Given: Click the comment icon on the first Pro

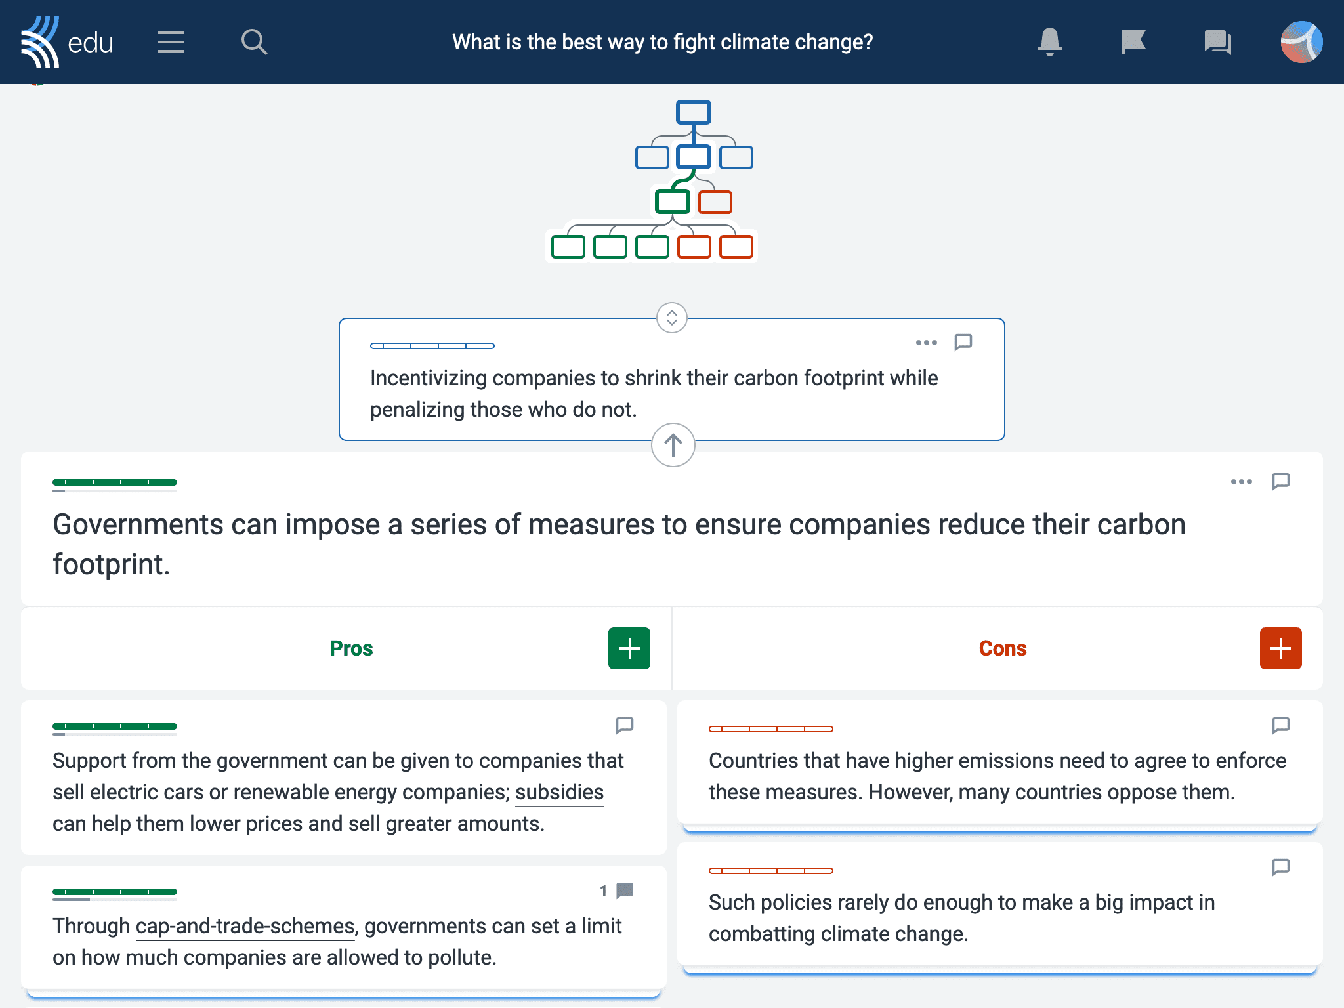Looking at the screenshot, I should (x=624, y=726).
